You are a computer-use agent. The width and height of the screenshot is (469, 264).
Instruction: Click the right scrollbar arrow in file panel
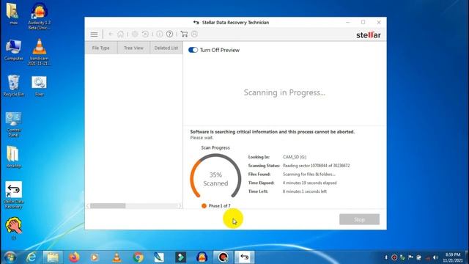[180, 205]
